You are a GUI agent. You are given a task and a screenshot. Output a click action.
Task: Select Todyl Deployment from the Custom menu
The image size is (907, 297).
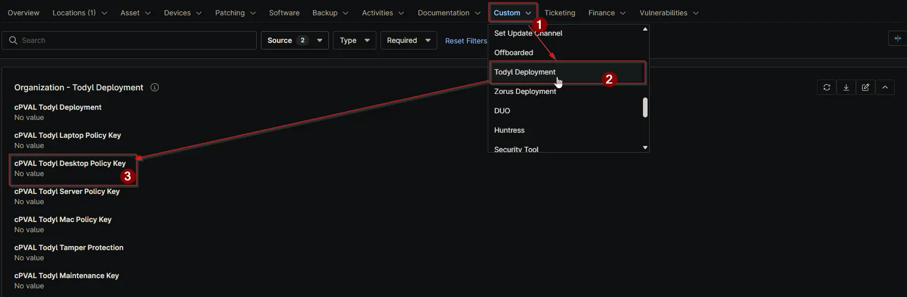[x=565, y=72]
